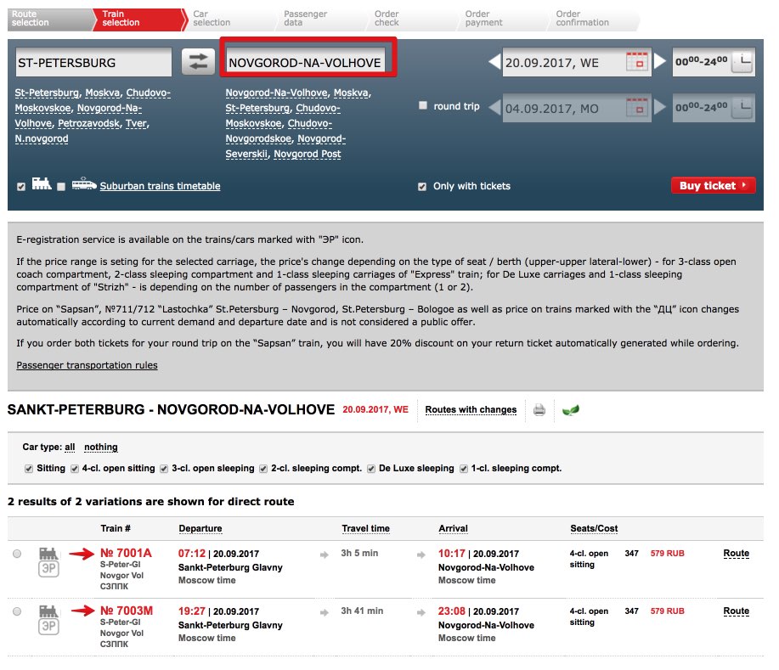Image resolution: width=779 pixels, height=670 pixels.
Task: Tick the round trip checkbox
Action: (x=423, y=105)
